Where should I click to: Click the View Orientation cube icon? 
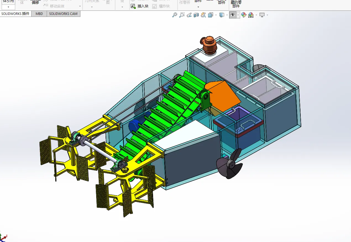pos(211,15)
